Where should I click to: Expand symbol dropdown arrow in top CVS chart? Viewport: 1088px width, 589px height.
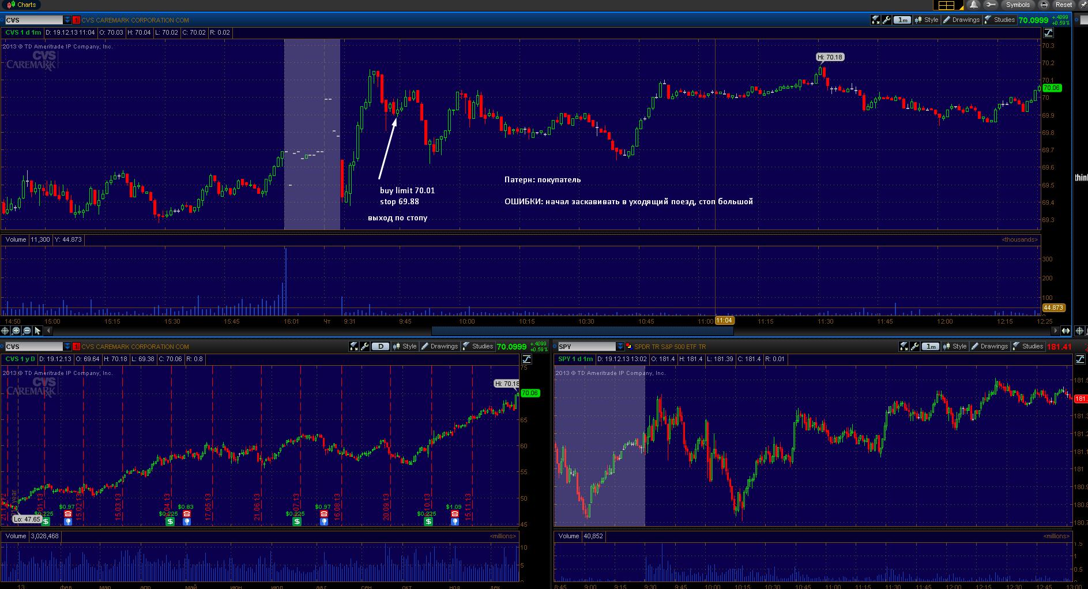(67, 20)
